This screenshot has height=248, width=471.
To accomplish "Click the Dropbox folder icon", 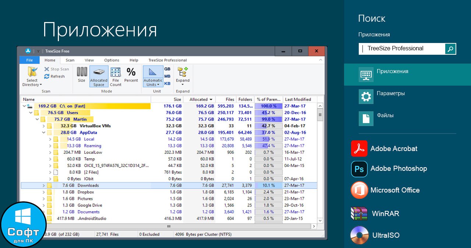I will point(49,192).
